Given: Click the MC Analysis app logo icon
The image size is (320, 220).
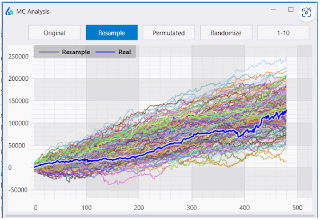Looking at the screenshot, I should click(9, 12).
